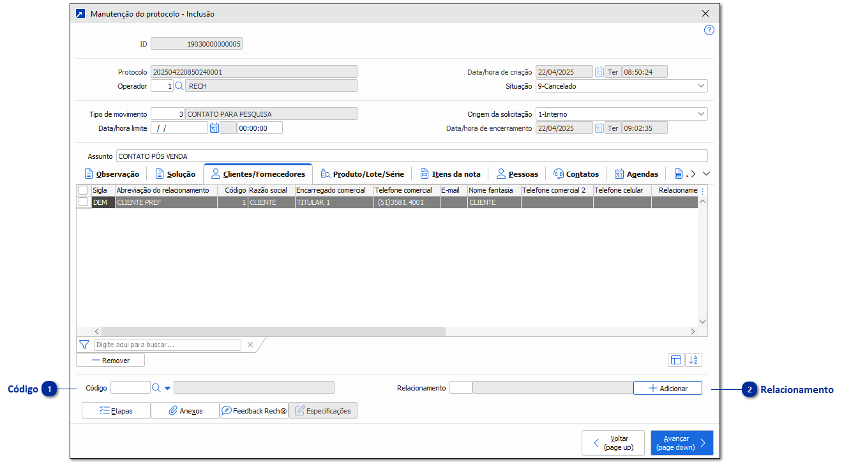Click the Operador search magnifier icon

point(179,86)
